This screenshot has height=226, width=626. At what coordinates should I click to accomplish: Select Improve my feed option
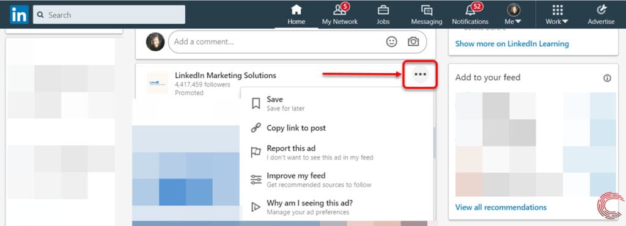[337, 180]
